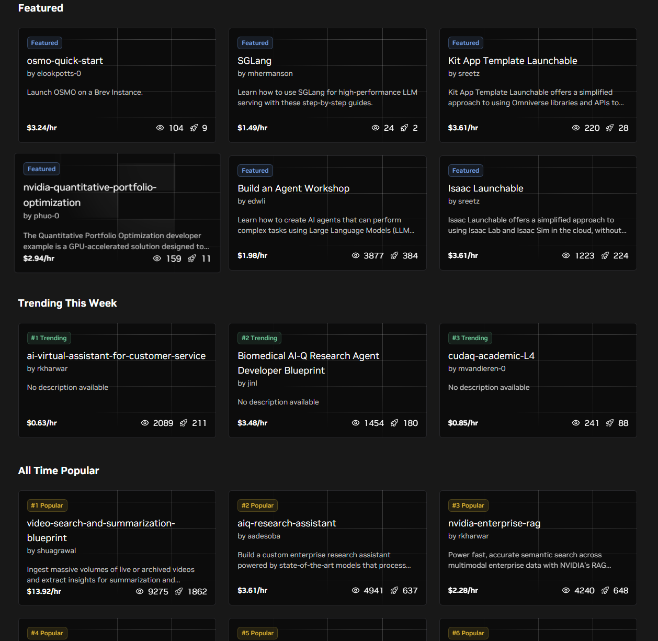
Task: Click the #5 Popular badge
Action: click(x=258, y=633)
